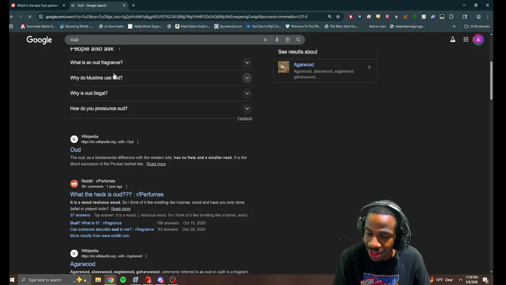Open 'What the heck is oud???' Reddit link
Viewport: 506px width, 285px height.
pyautogui.click(x=117, y=194)
